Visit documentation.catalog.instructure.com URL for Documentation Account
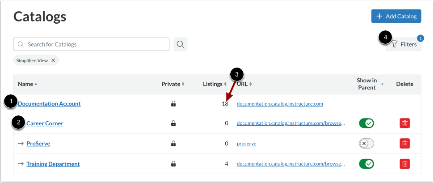This screenshot has width=434, height=183. coord(280,104)
